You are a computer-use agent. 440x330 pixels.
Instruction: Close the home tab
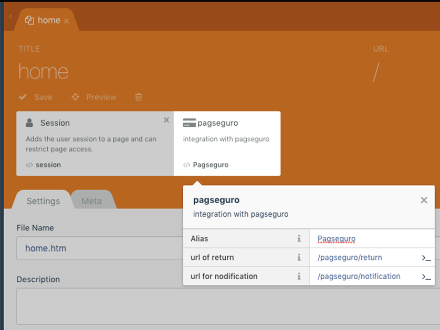tap(67, 21)
